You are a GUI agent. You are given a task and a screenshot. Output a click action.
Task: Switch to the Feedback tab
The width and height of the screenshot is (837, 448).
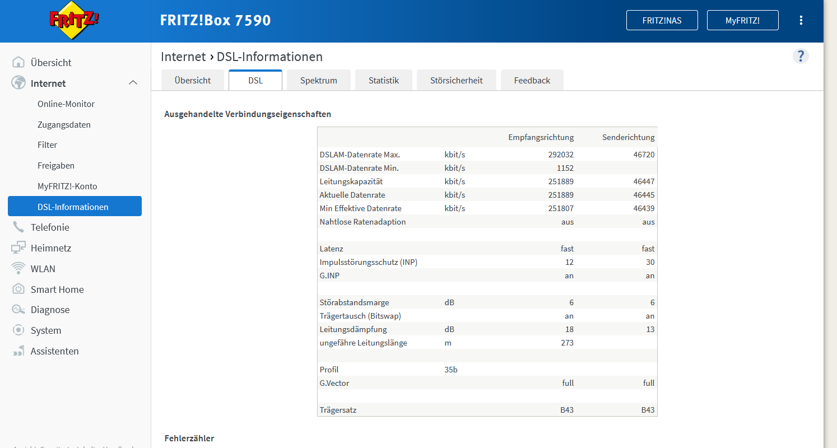532,80
